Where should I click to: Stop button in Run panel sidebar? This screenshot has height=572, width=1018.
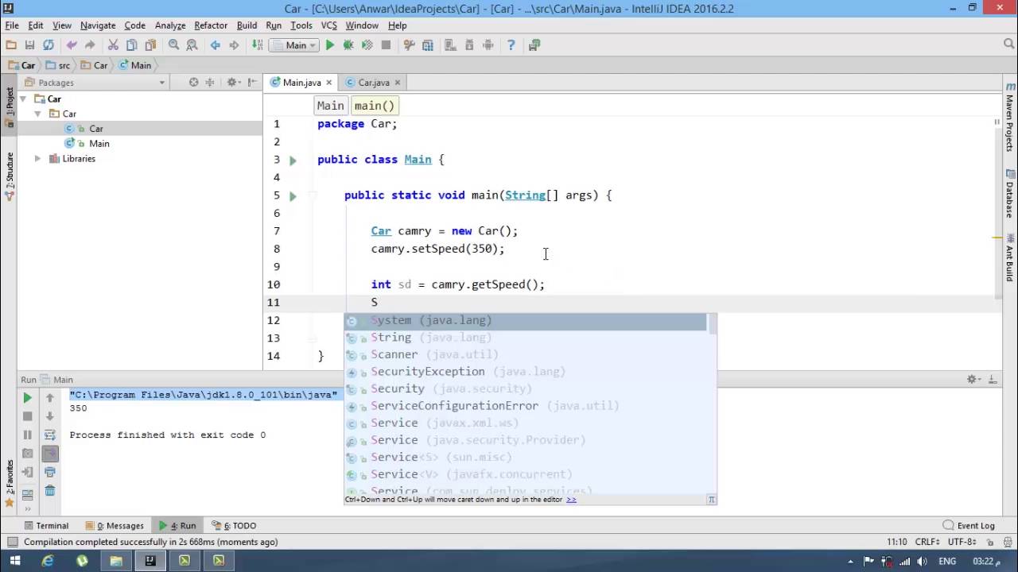click(x=27, y=416)
